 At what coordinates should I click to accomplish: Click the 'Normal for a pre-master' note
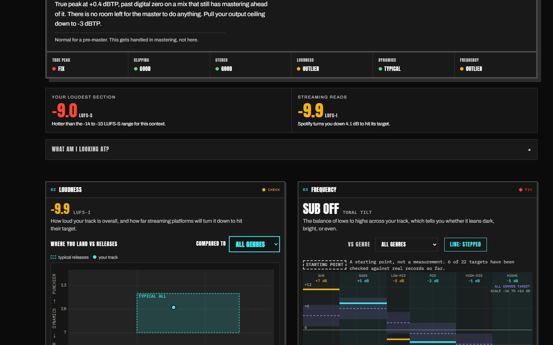pyautogui.click(x=126, y=40)
